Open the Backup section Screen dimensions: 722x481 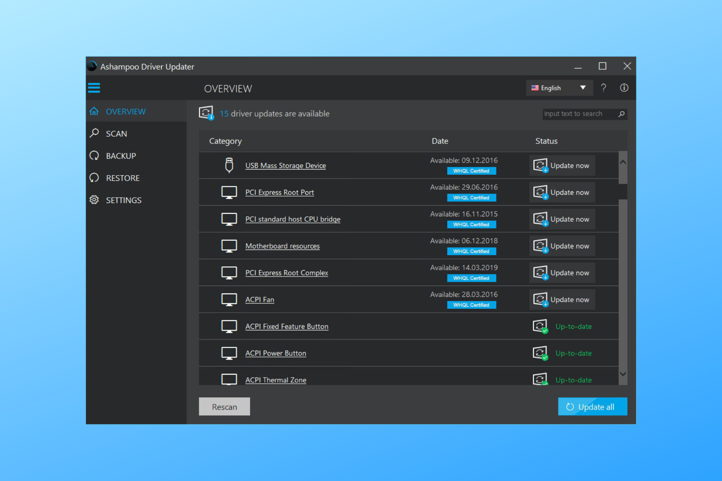136,156
